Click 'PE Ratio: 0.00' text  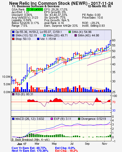click(x=91, y=15)
